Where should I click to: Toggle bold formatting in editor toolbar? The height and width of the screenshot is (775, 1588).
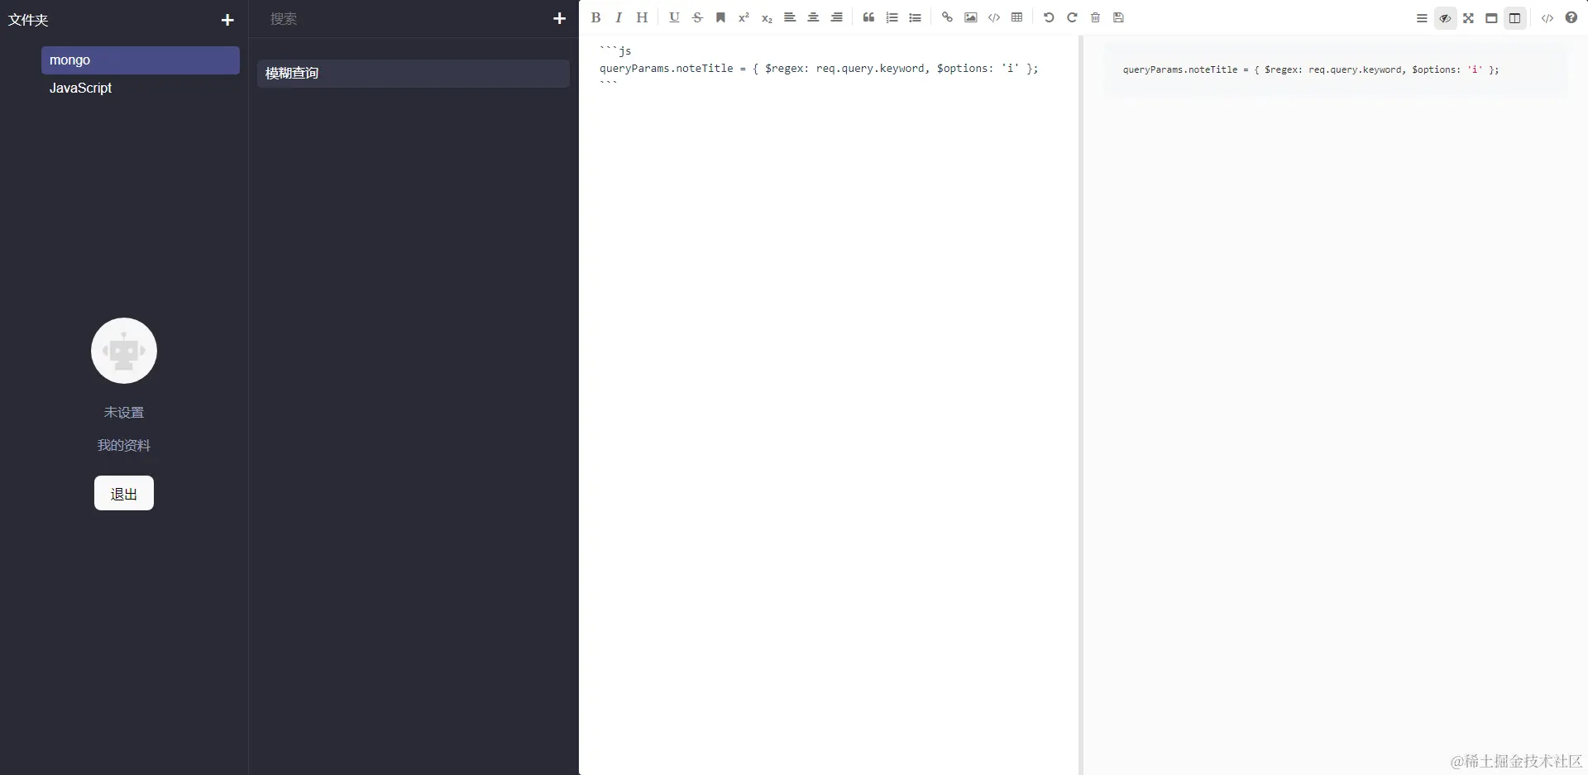[x=595, y=17]
